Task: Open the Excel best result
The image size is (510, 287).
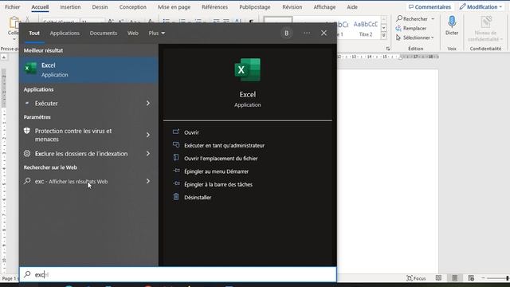Action: click(88, 70)
